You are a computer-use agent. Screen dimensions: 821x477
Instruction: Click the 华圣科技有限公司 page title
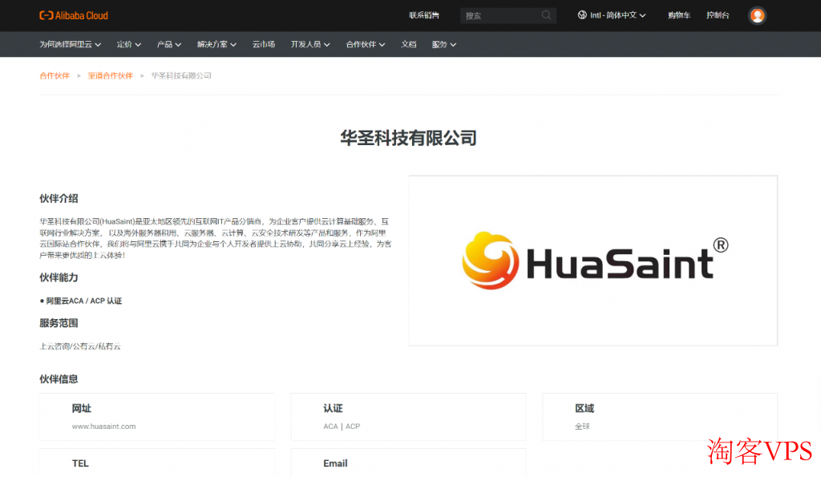(x=408, y=138)
